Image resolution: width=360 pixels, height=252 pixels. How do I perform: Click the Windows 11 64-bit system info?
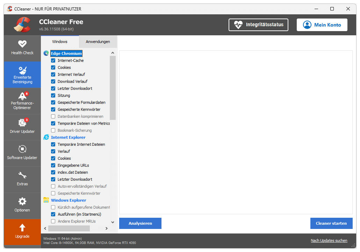point(63,239)
